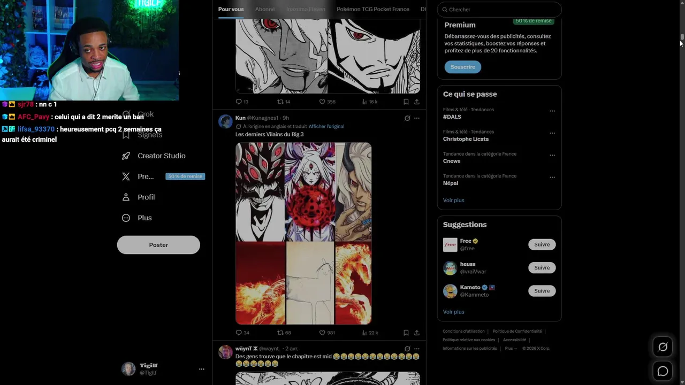Open the Népal trend
Screen dimensions: 685x385
[451, 183]
